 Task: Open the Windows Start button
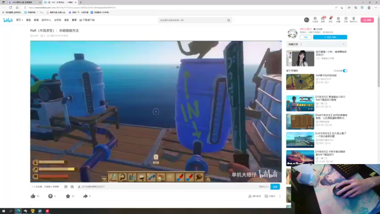click(3, 211)
